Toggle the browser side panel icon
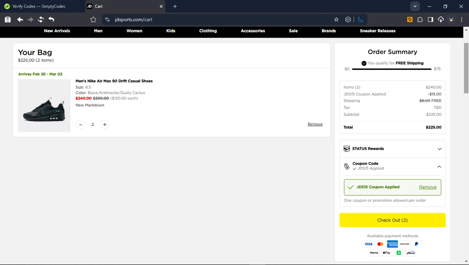 click(x=431, y=20)
